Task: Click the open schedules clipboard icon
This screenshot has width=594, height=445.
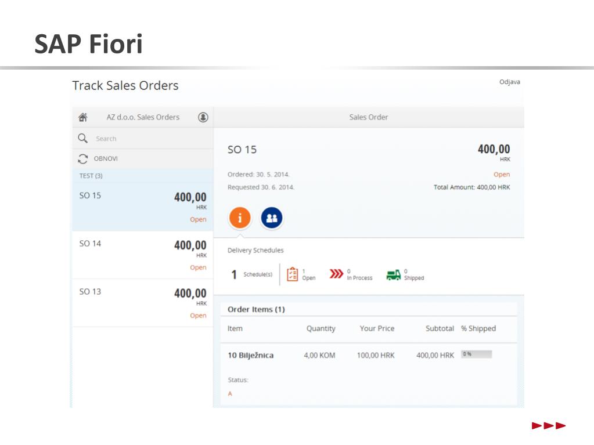Action: pos(292,274)
